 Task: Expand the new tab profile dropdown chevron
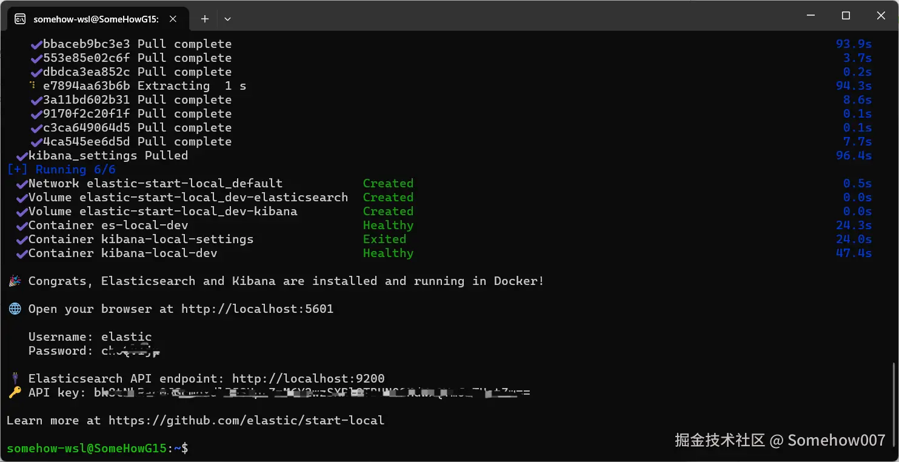pyautogui.click(x=227, y=19)
